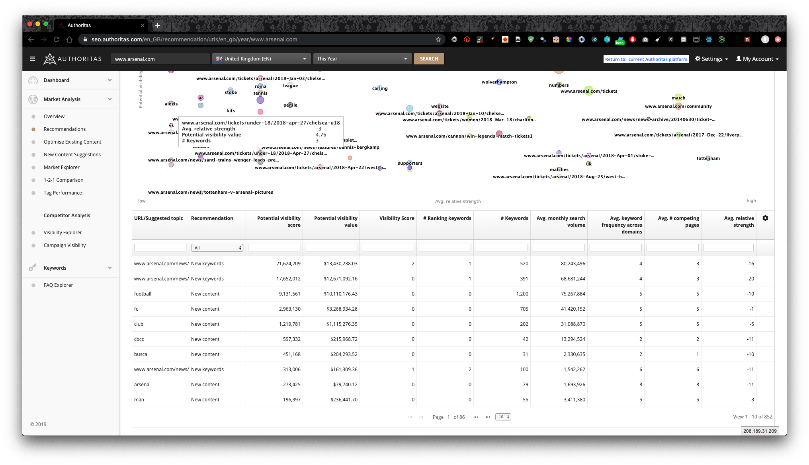Go to previous page of results
The width and height of the screenshot is (809, 465).
pos(421,417)
